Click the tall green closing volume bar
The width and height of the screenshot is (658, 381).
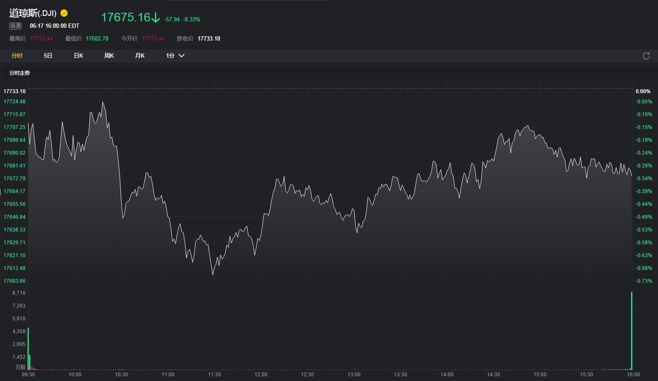pyautogui.click(x=632, y=331)
